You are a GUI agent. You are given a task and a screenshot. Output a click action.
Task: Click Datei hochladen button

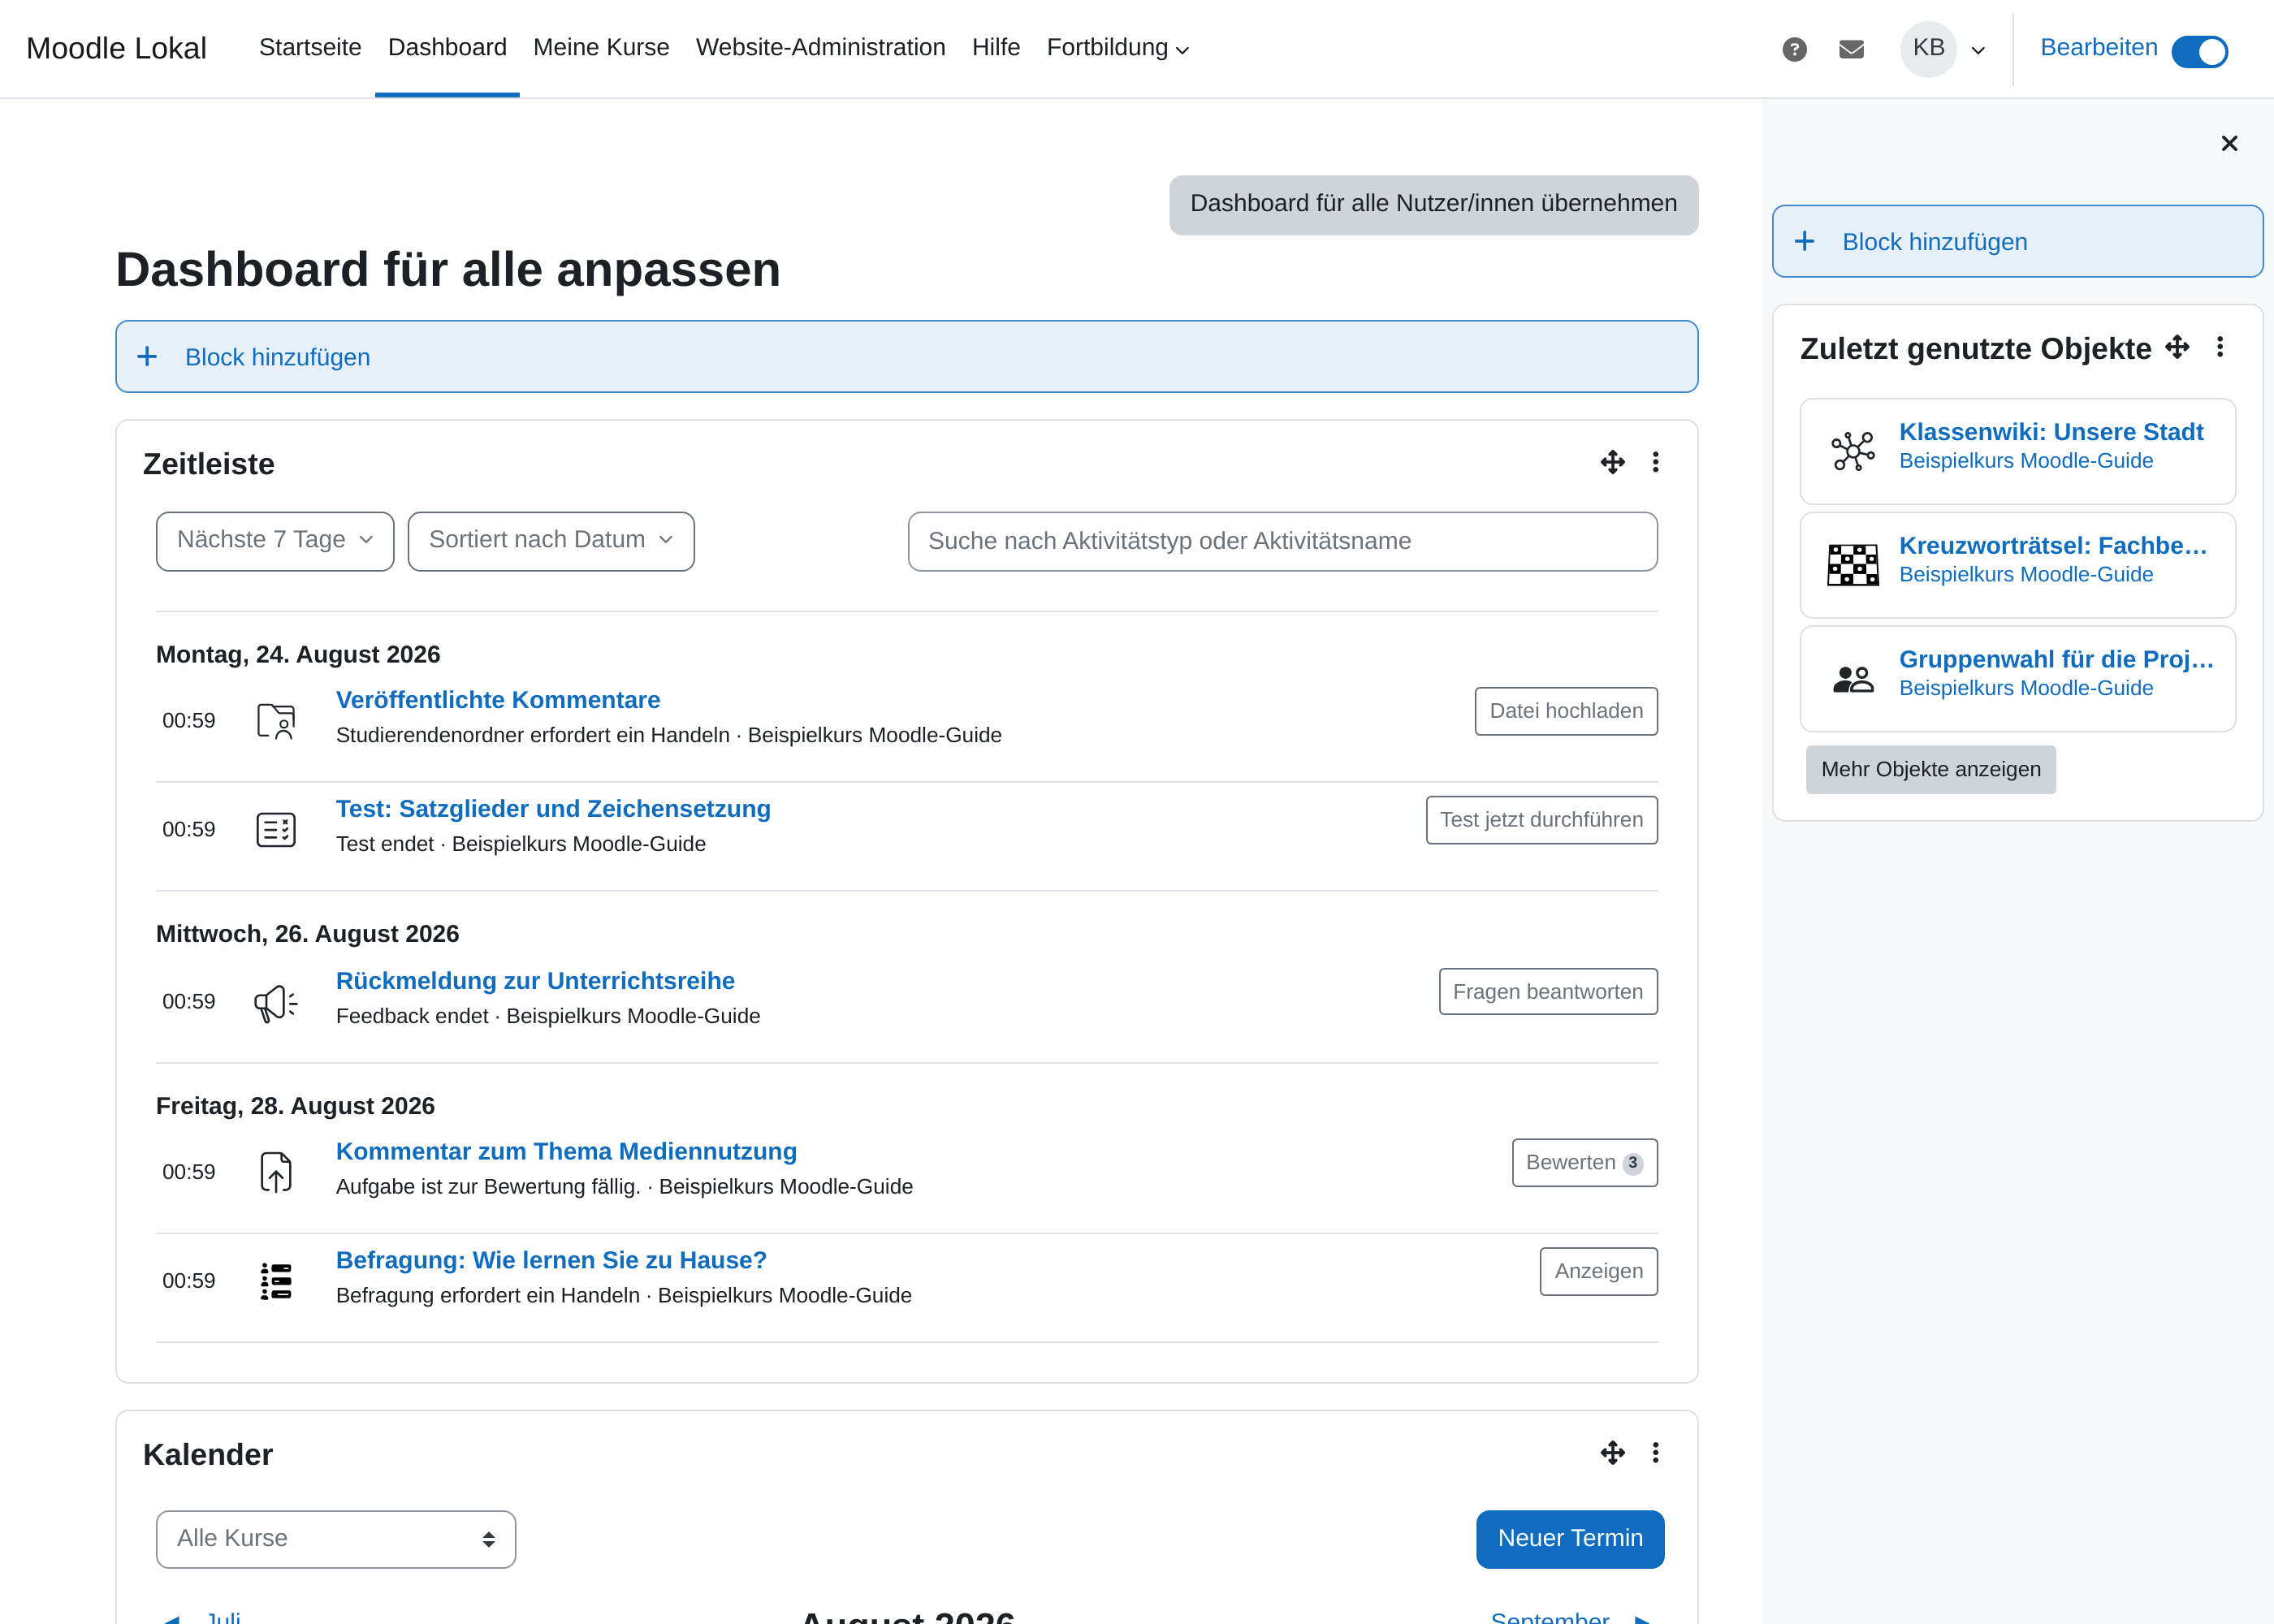coord(1566,711)
